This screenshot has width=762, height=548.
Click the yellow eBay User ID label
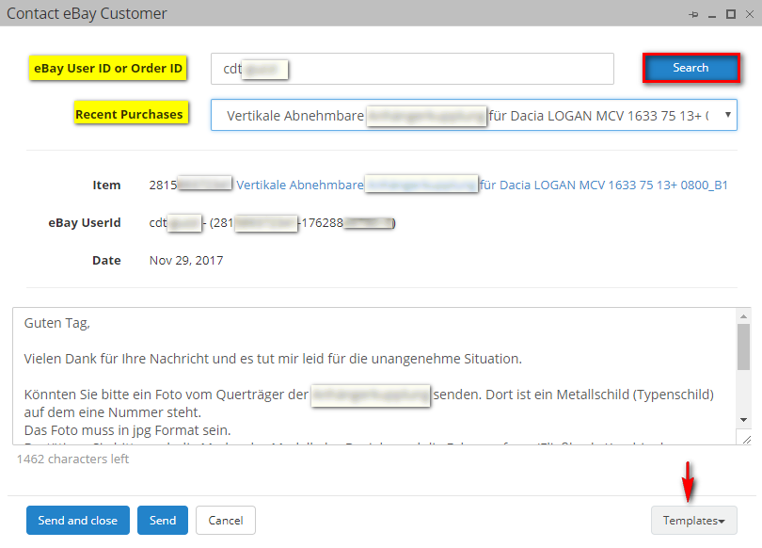point(108,68)
